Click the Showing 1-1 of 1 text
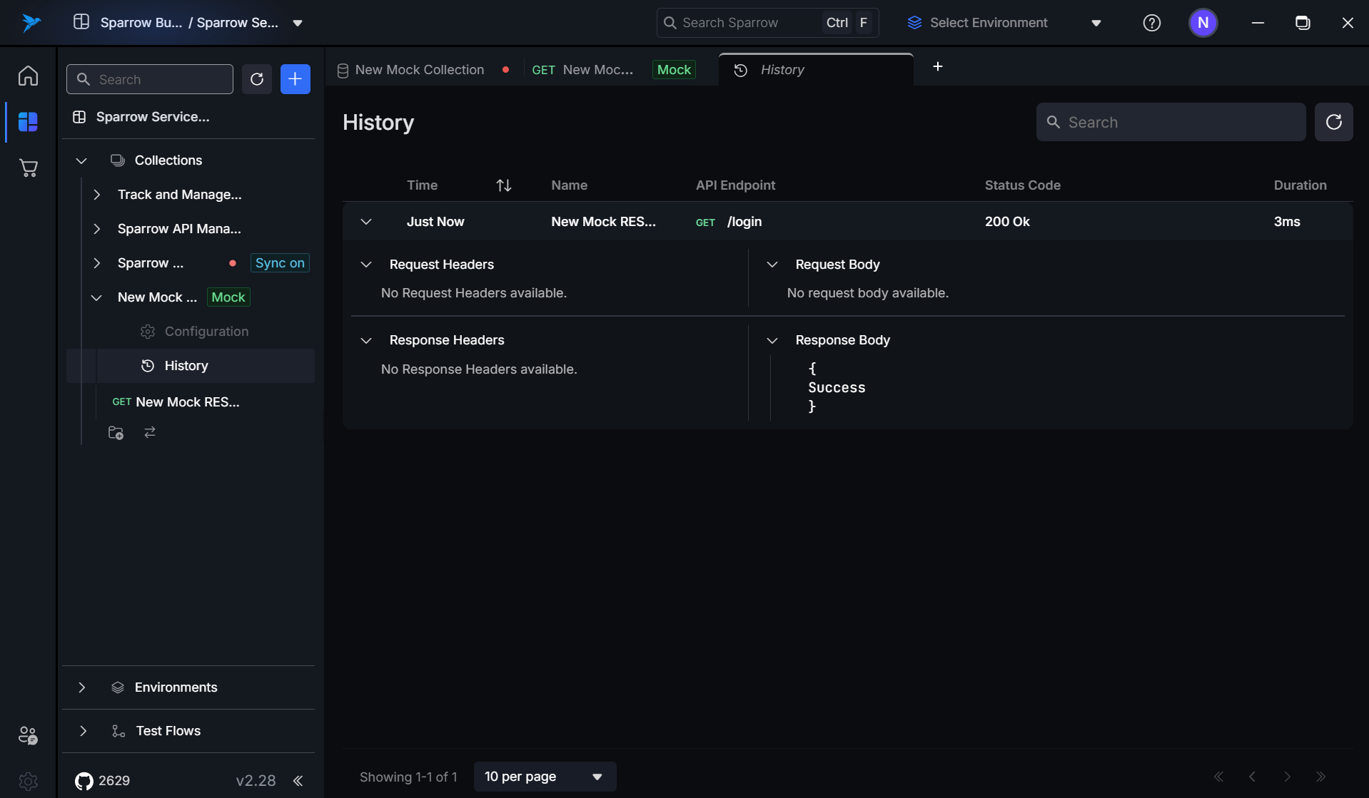The height and width of the screenshot is (798, 1369). [408, 777]
